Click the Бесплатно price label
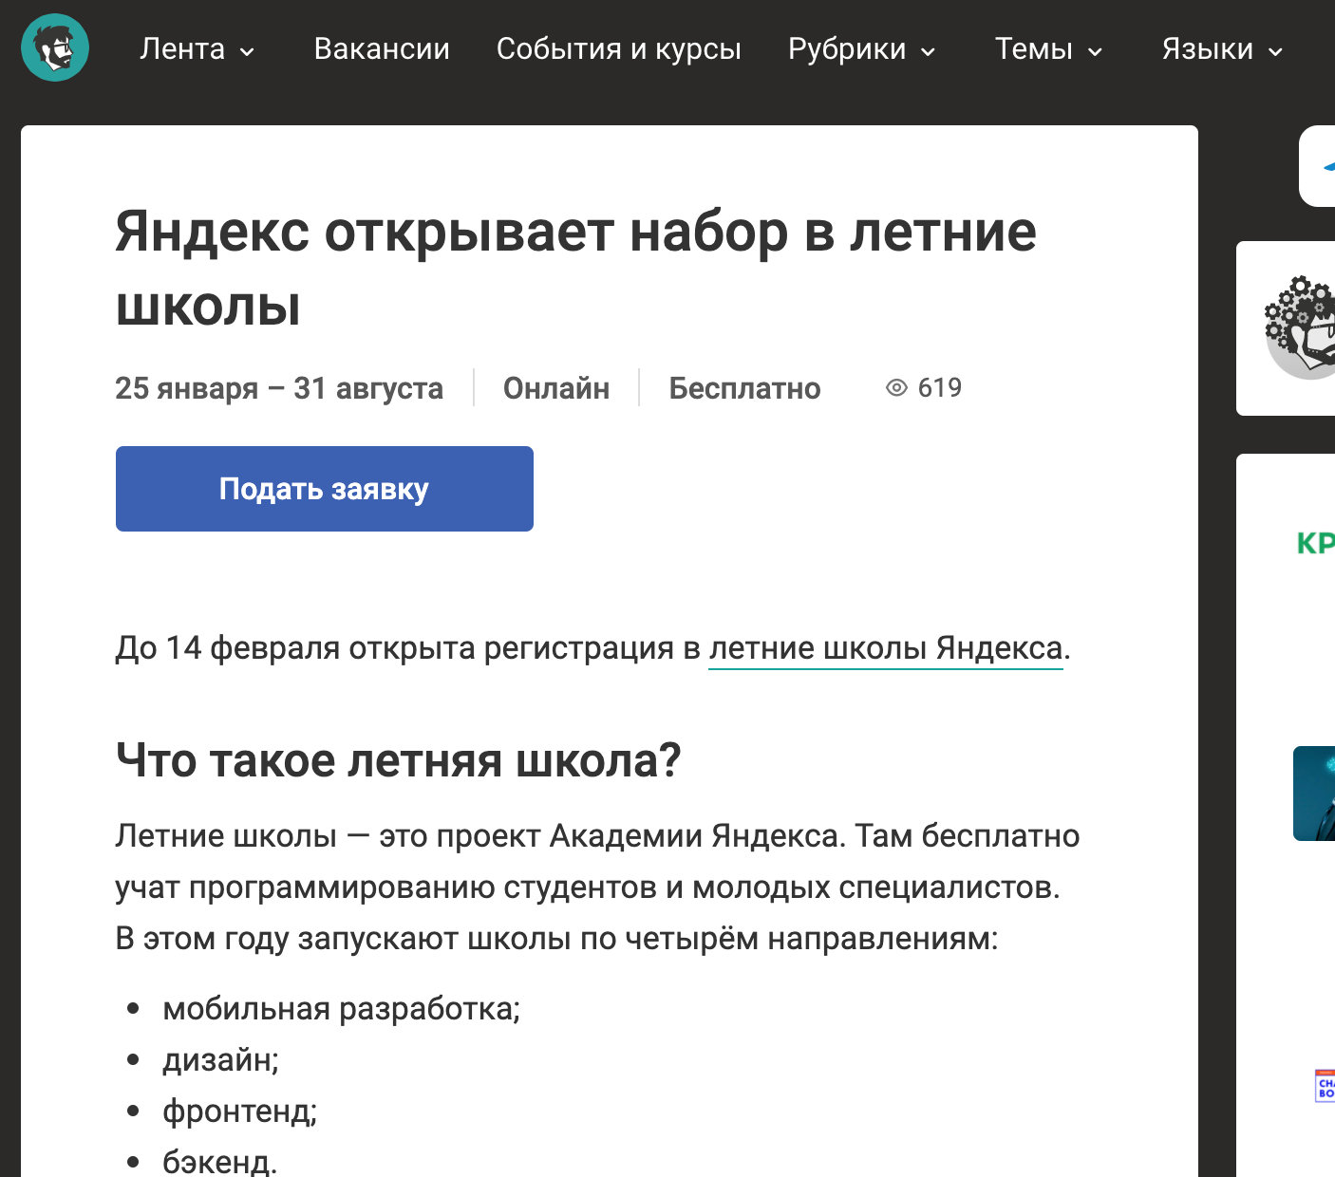Screen dimensions: 1335x1177 click(744, 388)
